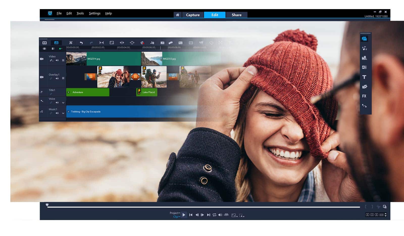Open the sound mixer icon in toolbar
Viewport: 404px width, 236px height.
152,43
